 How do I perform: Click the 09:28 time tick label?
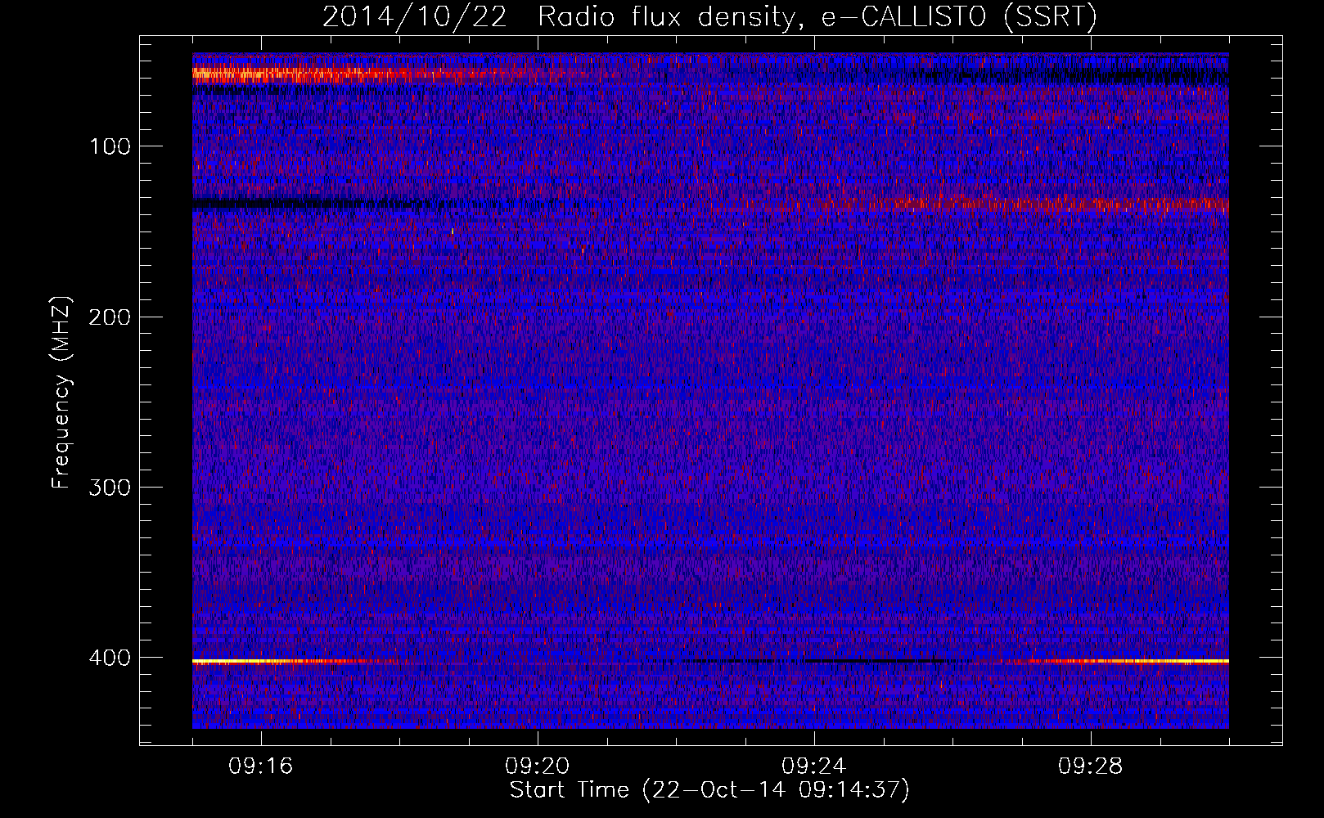1091,766
